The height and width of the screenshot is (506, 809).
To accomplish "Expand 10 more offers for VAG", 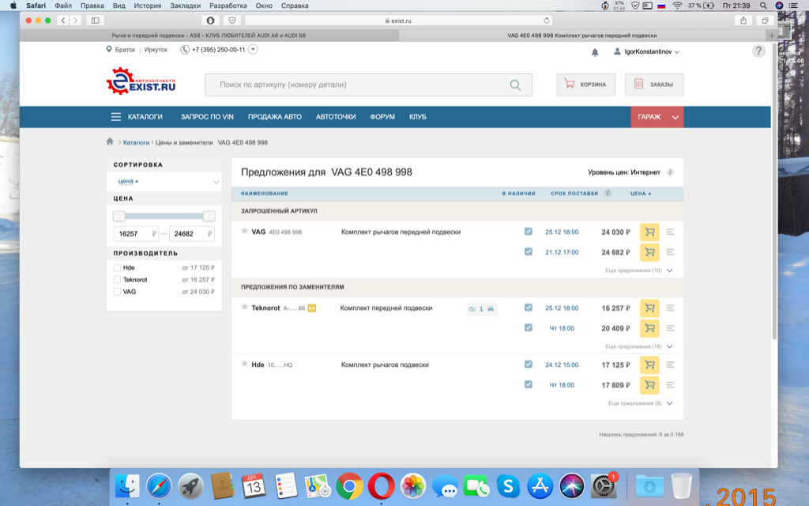I will point(638,270).
